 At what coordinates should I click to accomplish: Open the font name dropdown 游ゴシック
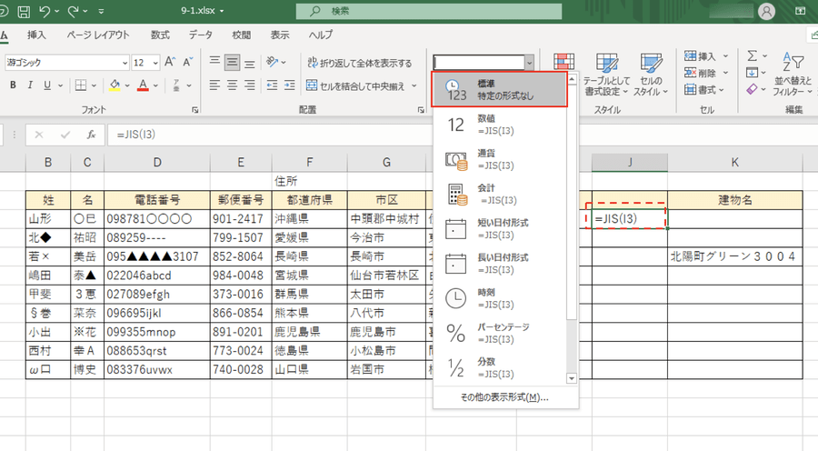(x=125, y=63)
